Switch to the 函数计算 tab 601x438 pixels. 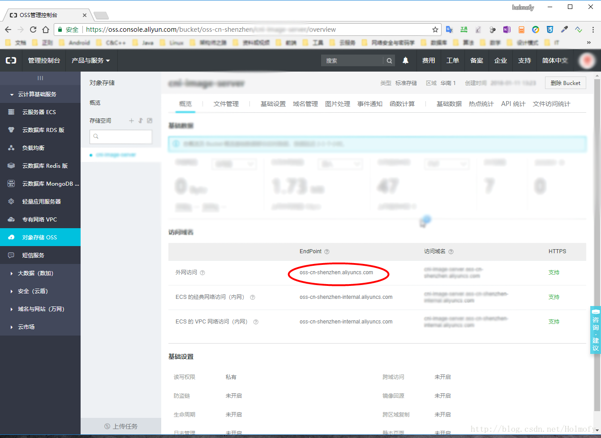click(x=402, y=104)
